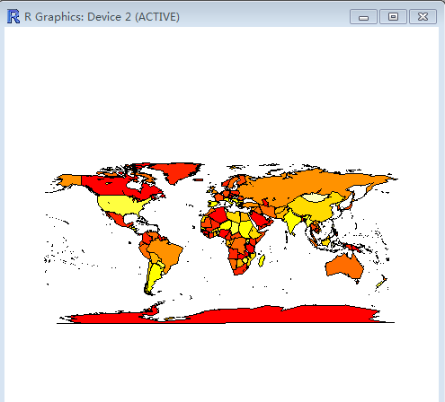Close the R Graphics Device 2 window
This screenshot has width=445, height=402.
tap(423, 16)
